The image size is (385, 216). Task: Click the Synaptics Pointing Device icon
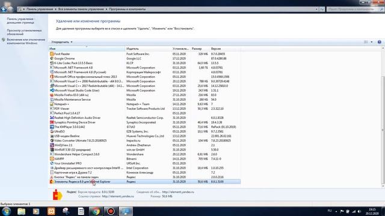pos(52,122)
